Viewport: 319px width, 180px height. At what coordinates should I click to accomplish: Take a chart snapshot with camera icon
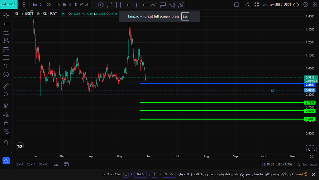tap(314, 4)
